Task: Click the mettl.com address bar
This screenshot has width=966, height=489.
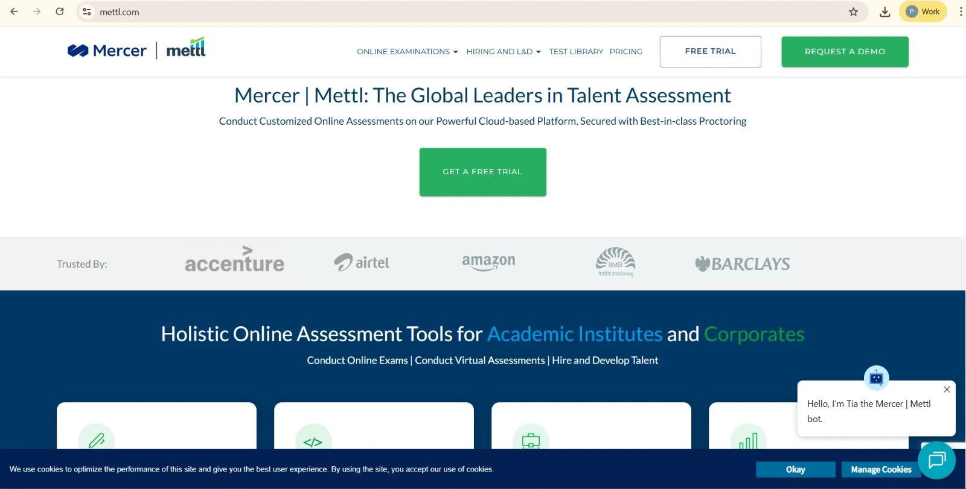Action: (x=471, y=11)
